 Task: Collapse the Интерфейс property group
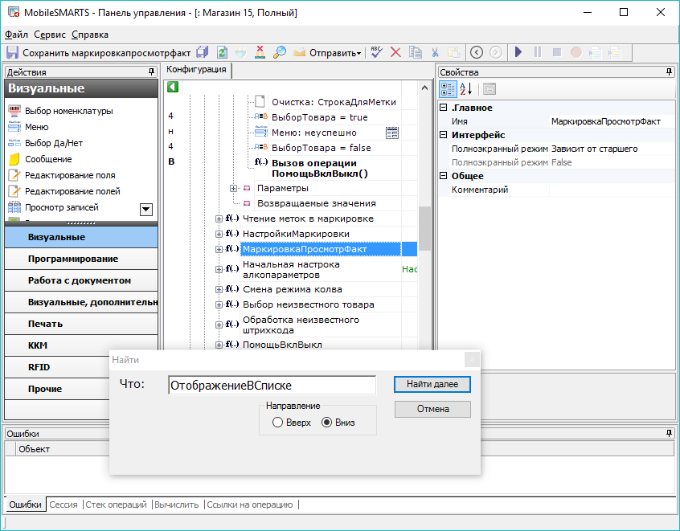pyautogui.click(x=443, y=135)
